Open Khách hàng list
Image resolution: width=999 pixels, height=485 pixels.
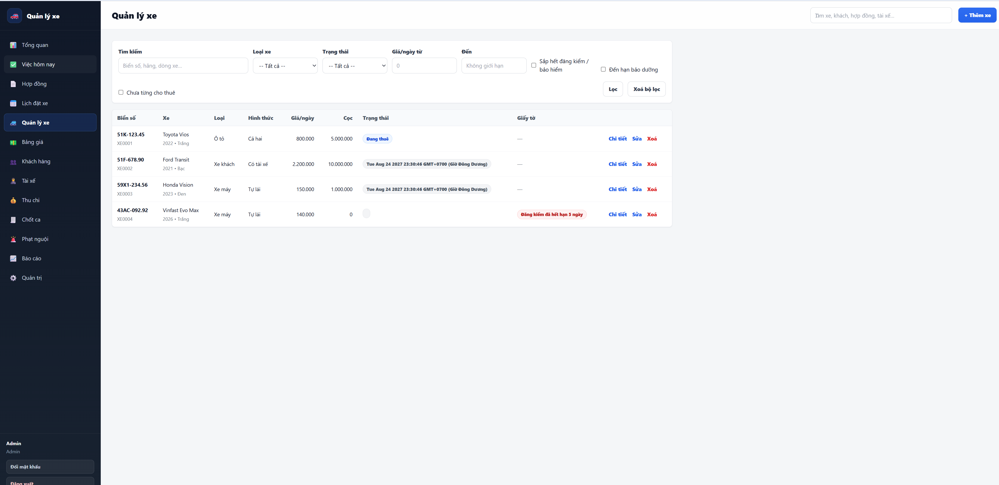click(x=50, y=161)
